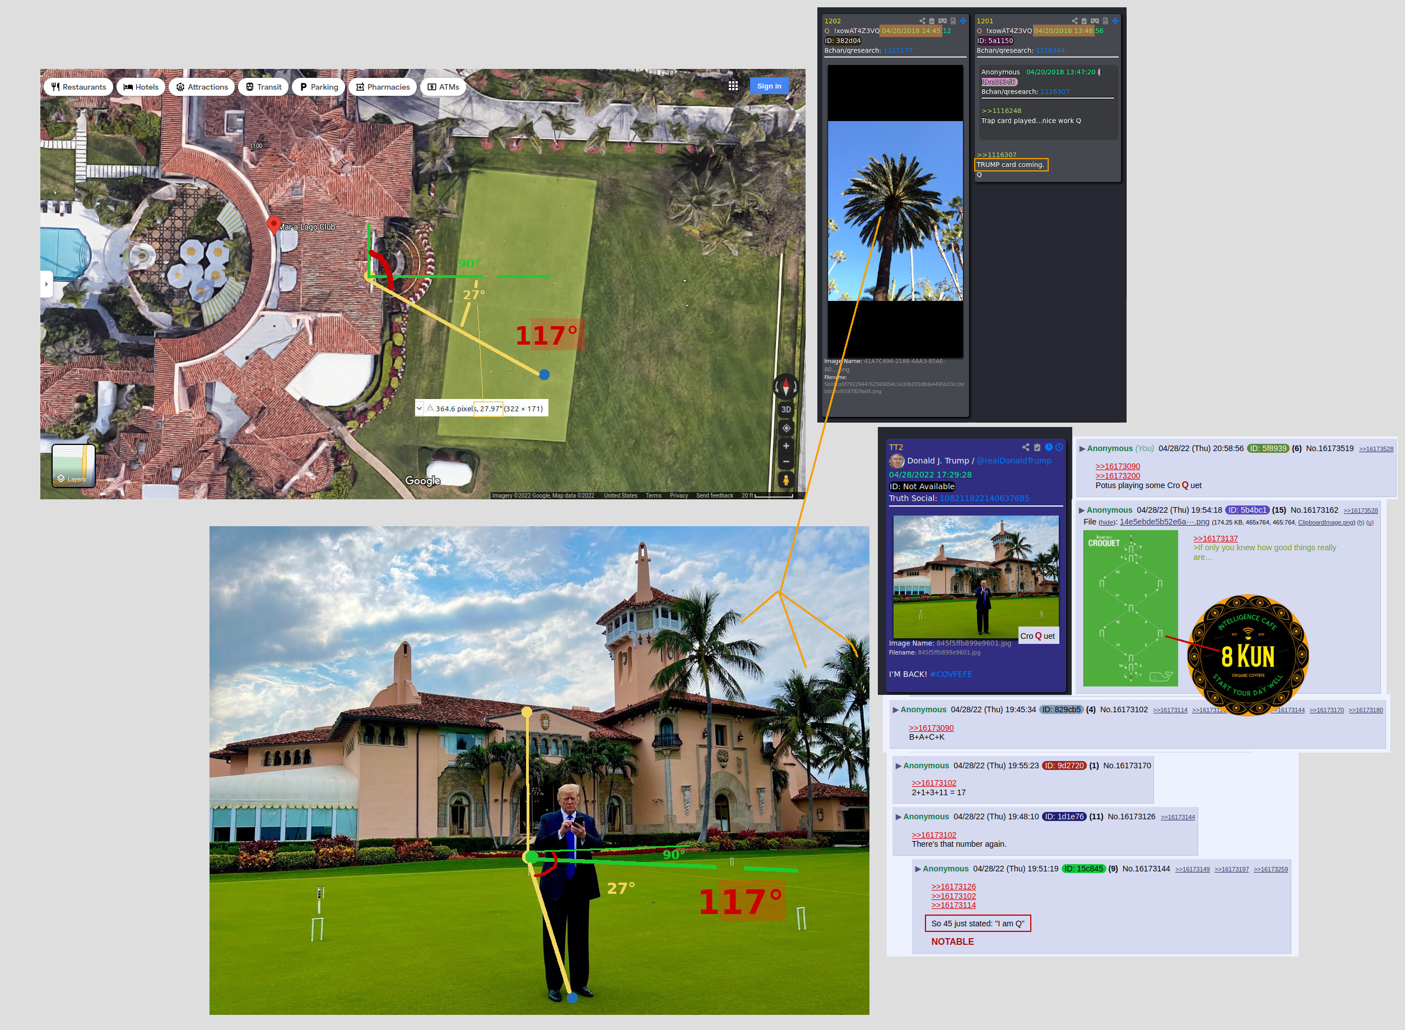Copy post 1202 via clipboard icon
Image resolution: width=1405 pixels, height=1030 pixels.
click(x=932, y=21)
